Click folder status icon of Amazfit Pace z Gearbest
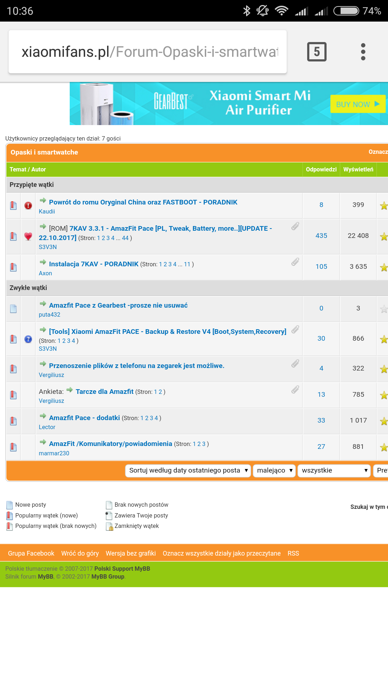Screen dimensions: 388x690 tap(13, 309)
